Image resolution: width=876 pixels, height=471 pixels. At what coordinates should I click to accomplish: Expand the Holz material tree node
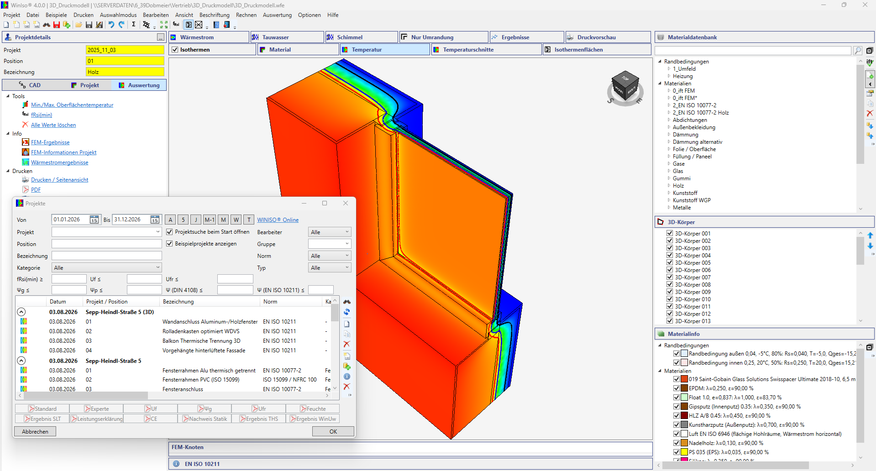point(669,186)
